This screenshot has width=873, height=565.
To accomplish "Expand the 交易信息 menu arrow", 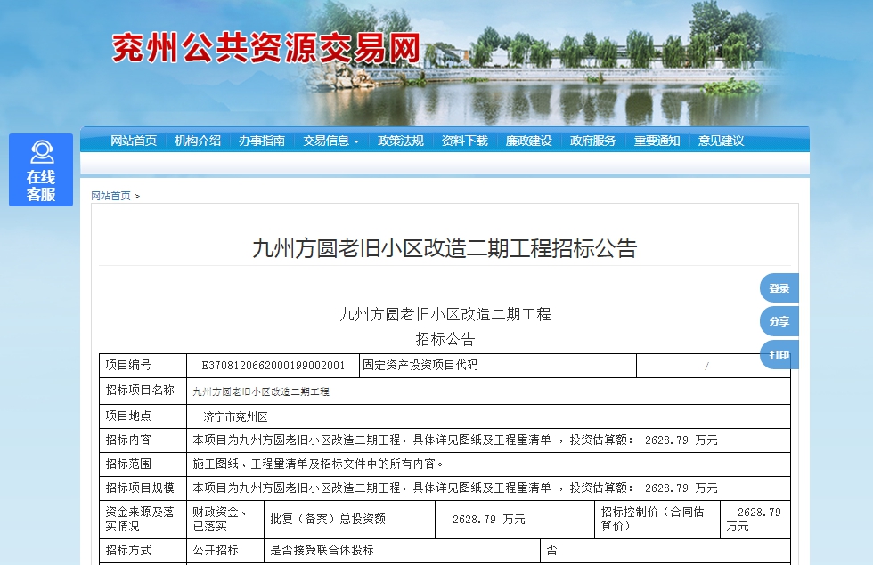I will pos(355,141).
